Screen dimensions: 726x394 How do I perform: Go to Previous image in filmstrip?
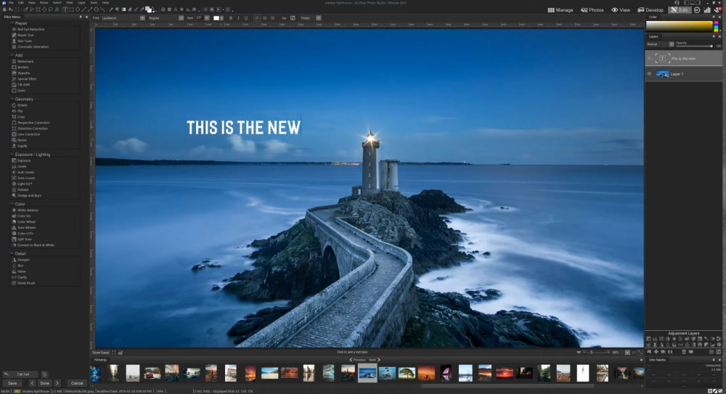pos(357,360)
